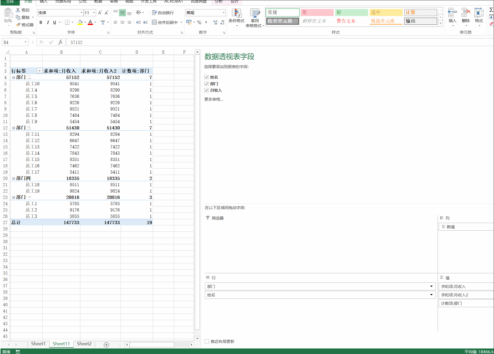Open the 部门 row field dropdown
494x354 pixels.
click(431, 286)
